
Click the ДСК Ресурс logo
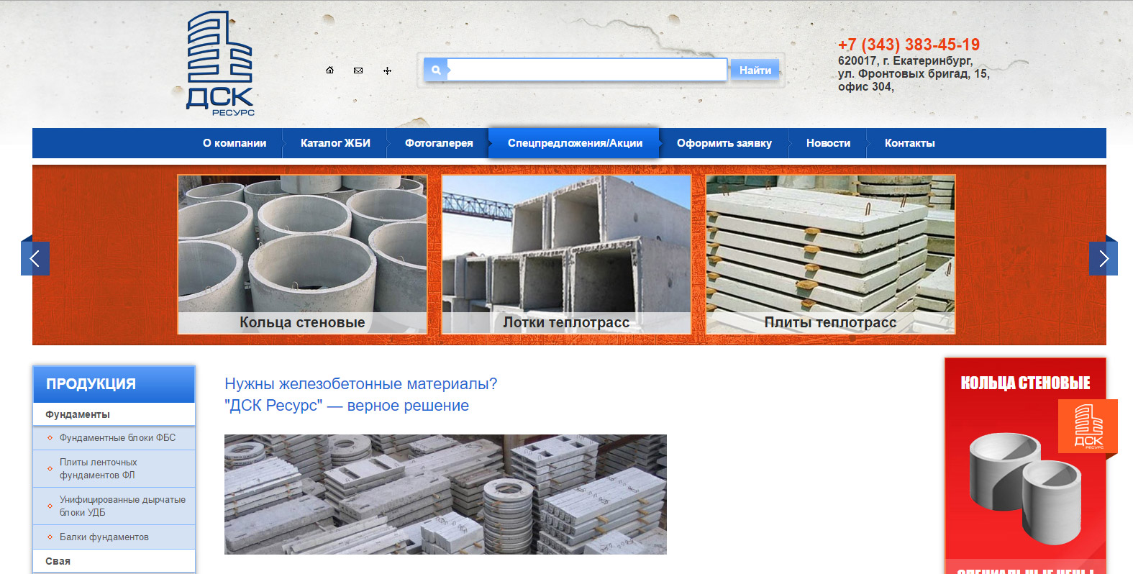tap(219, 63)
